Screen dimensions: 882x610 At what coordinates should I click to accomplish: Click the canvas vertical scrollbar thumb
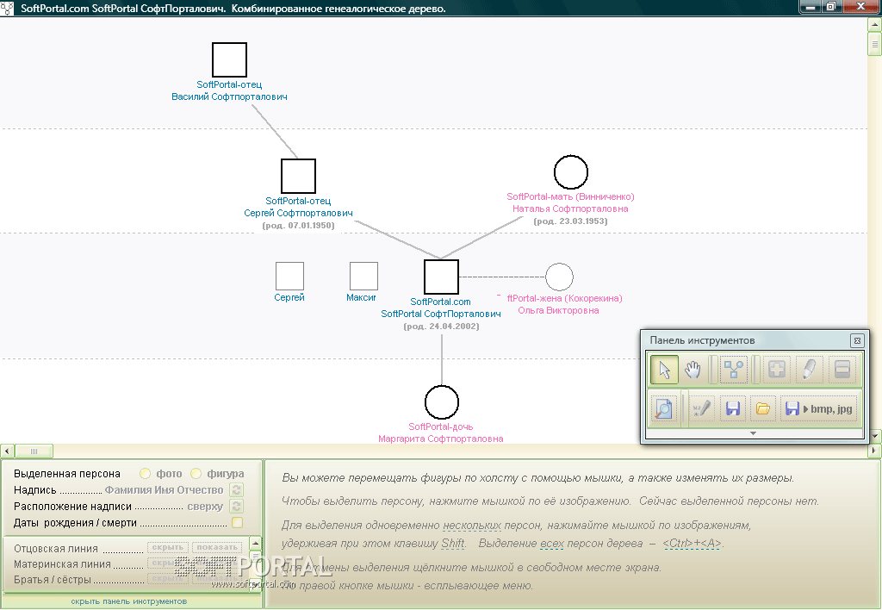pos(875,44)
